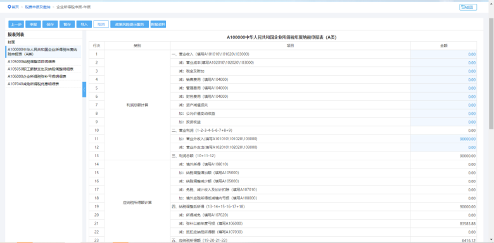
Task: Click the form title A100000 heading
Action: coord(282,37)
